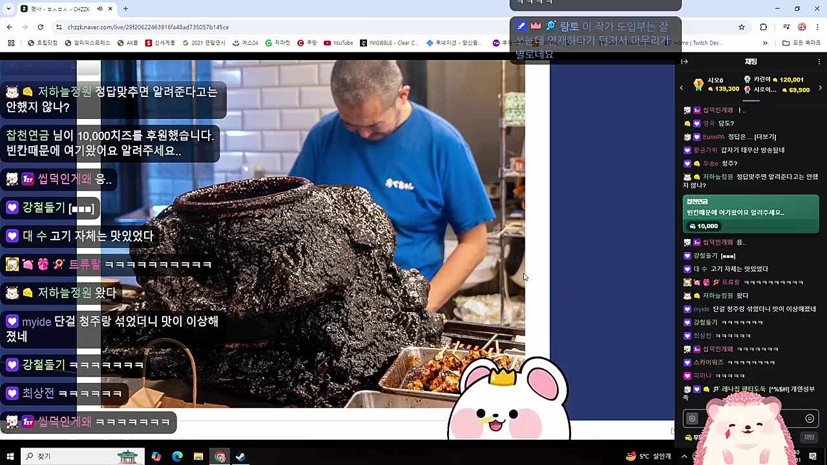Screen dimensions: 827x465
Task: Open the Windows Start menu
Action: tap(10, 457)
